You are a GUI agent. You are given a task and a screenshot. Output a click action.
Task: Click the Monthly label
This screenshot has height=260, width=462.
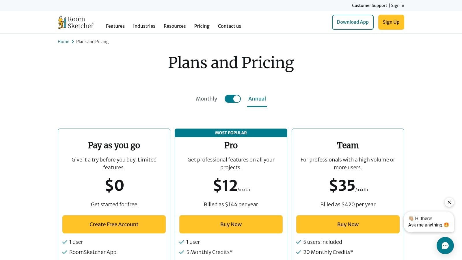click(x=206, y=99)
